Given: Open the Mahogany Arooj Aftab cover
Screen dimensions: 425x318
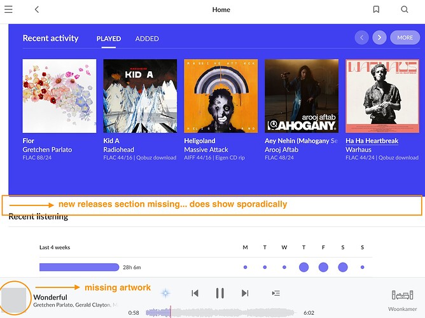Looking at the screenshot, I should [302, 96].
